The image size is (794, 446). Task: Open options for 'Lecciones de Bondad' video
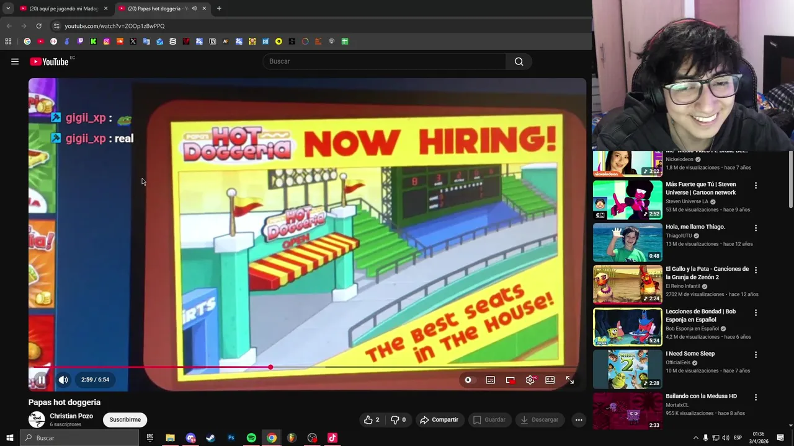point(756,313)
